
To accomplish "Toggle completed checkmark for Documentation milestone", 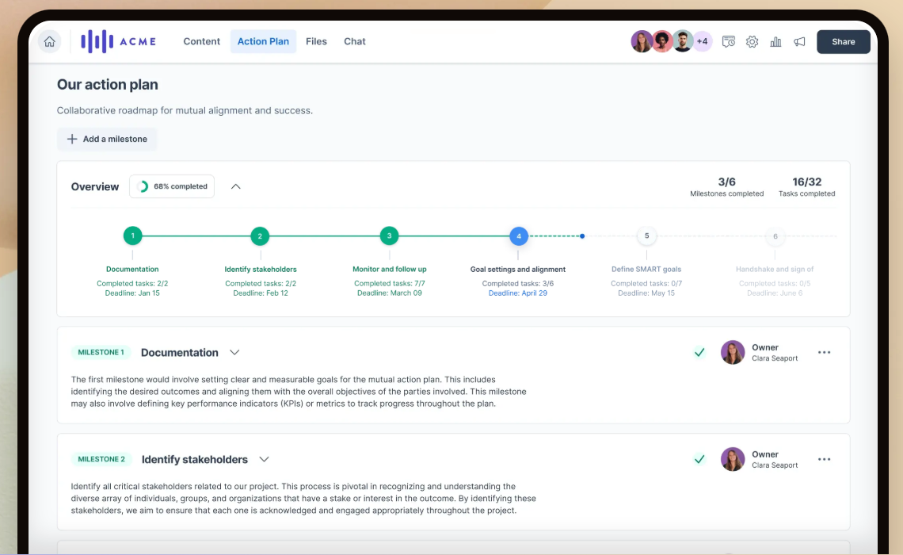I will point(699,352).
